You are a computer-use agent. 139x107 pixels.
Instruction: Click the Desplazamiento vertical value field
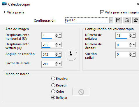coord(48,45)
